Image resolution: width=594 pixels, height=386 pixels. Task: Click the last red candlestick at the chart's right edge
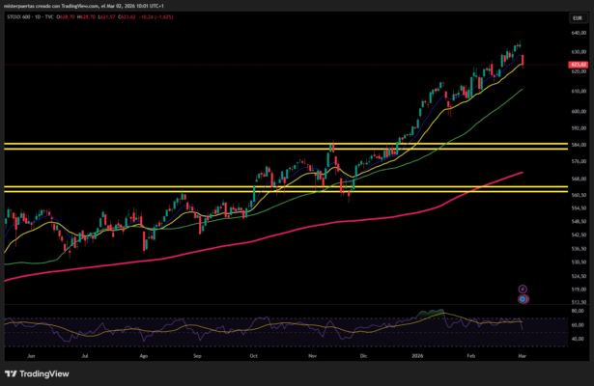tap(523, 60)
